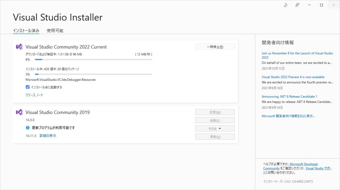Click the Visual Studio Installer heading
Screen dimensions: 340x190
(58, 17)
